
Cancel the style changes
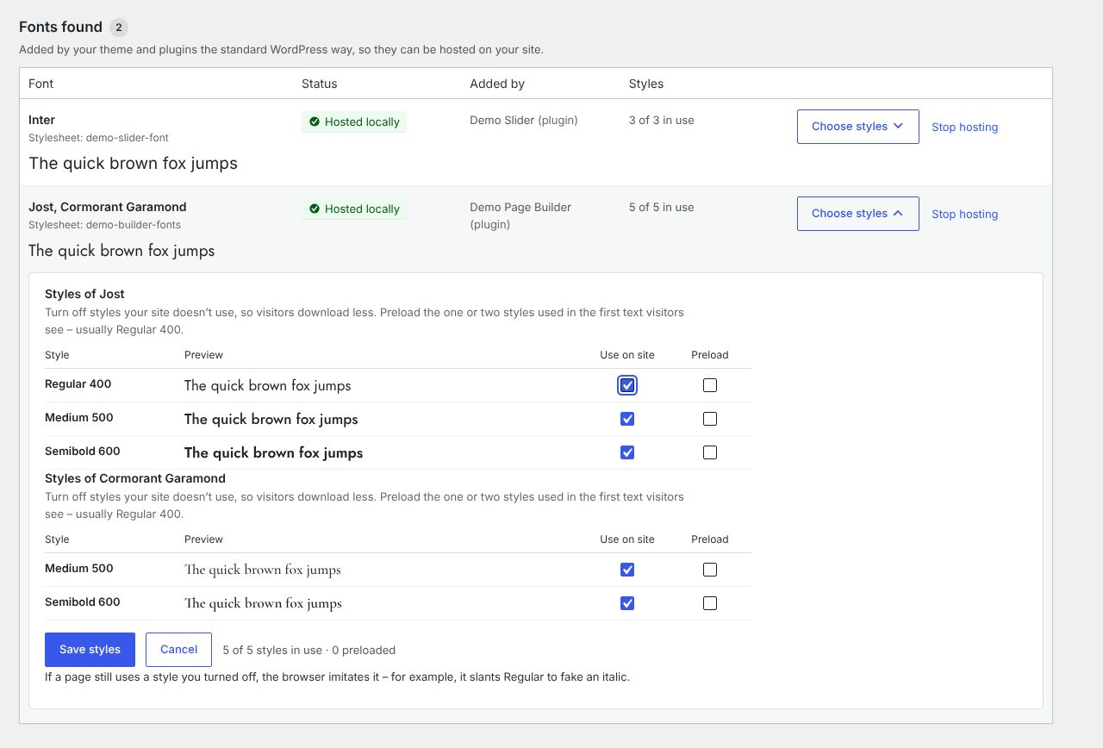(x=178, y=650)
